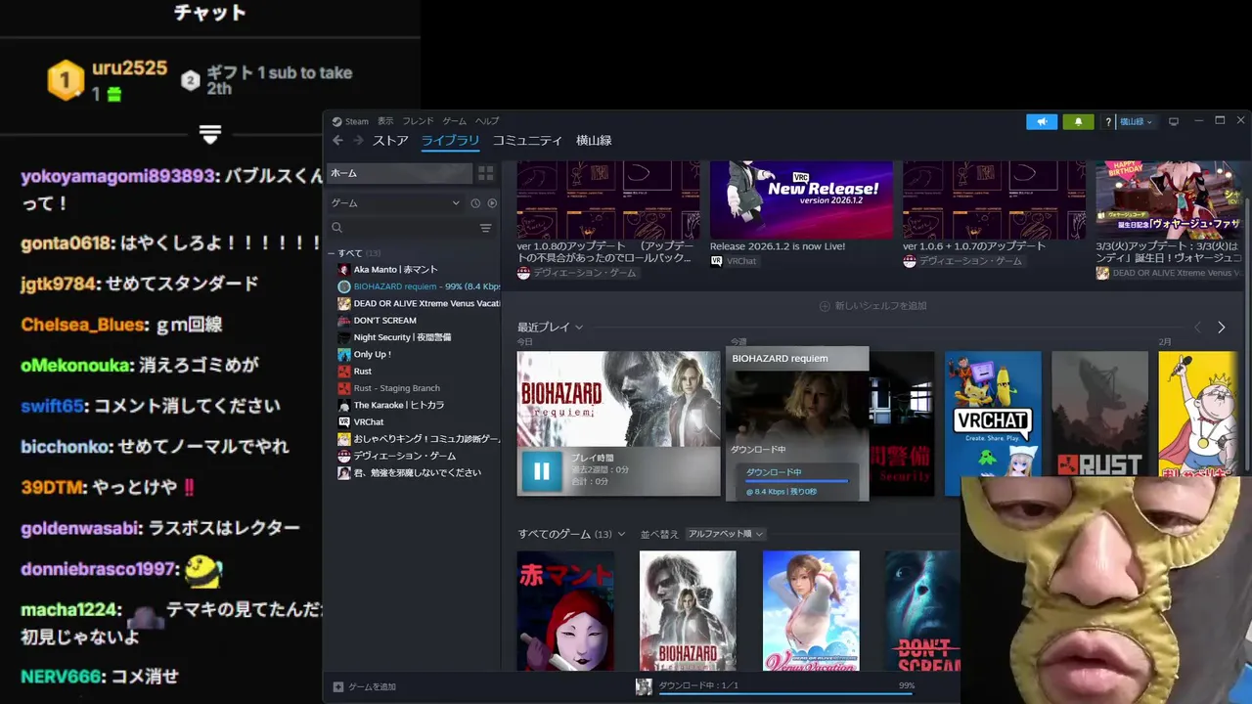Open 赤マント cover in all games
Viewport: 1252px width, 704px height.
(565, 611)
